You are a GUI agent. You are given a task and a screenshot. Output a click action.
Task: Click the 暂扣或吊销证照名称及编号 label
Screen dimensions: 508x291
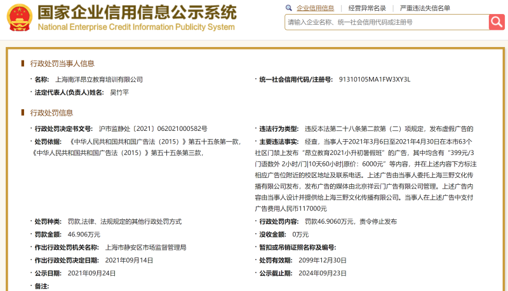tap(297, 248)
